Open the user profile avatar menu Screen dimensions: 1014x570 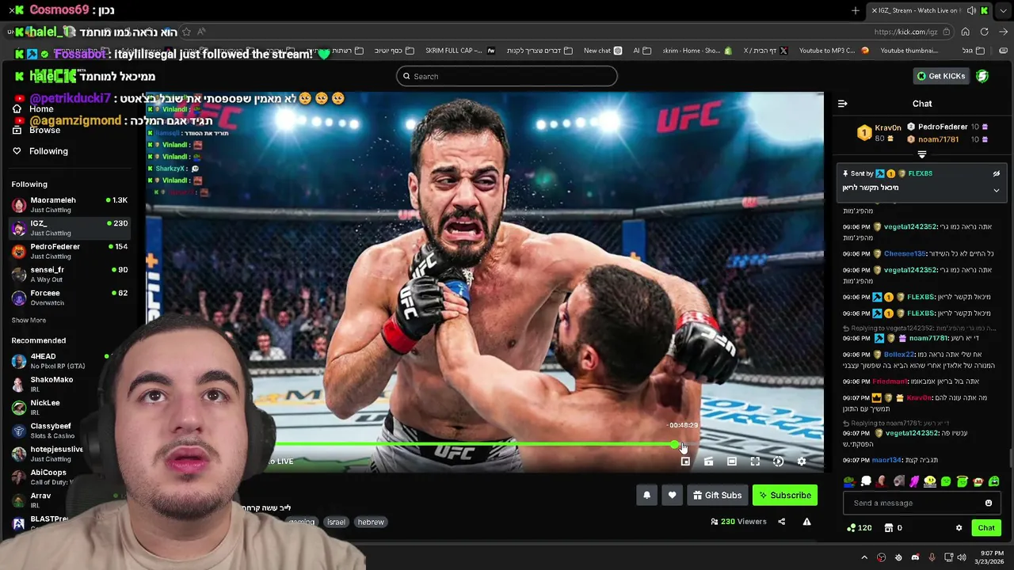pyautogui.click(x=982, y=76)
